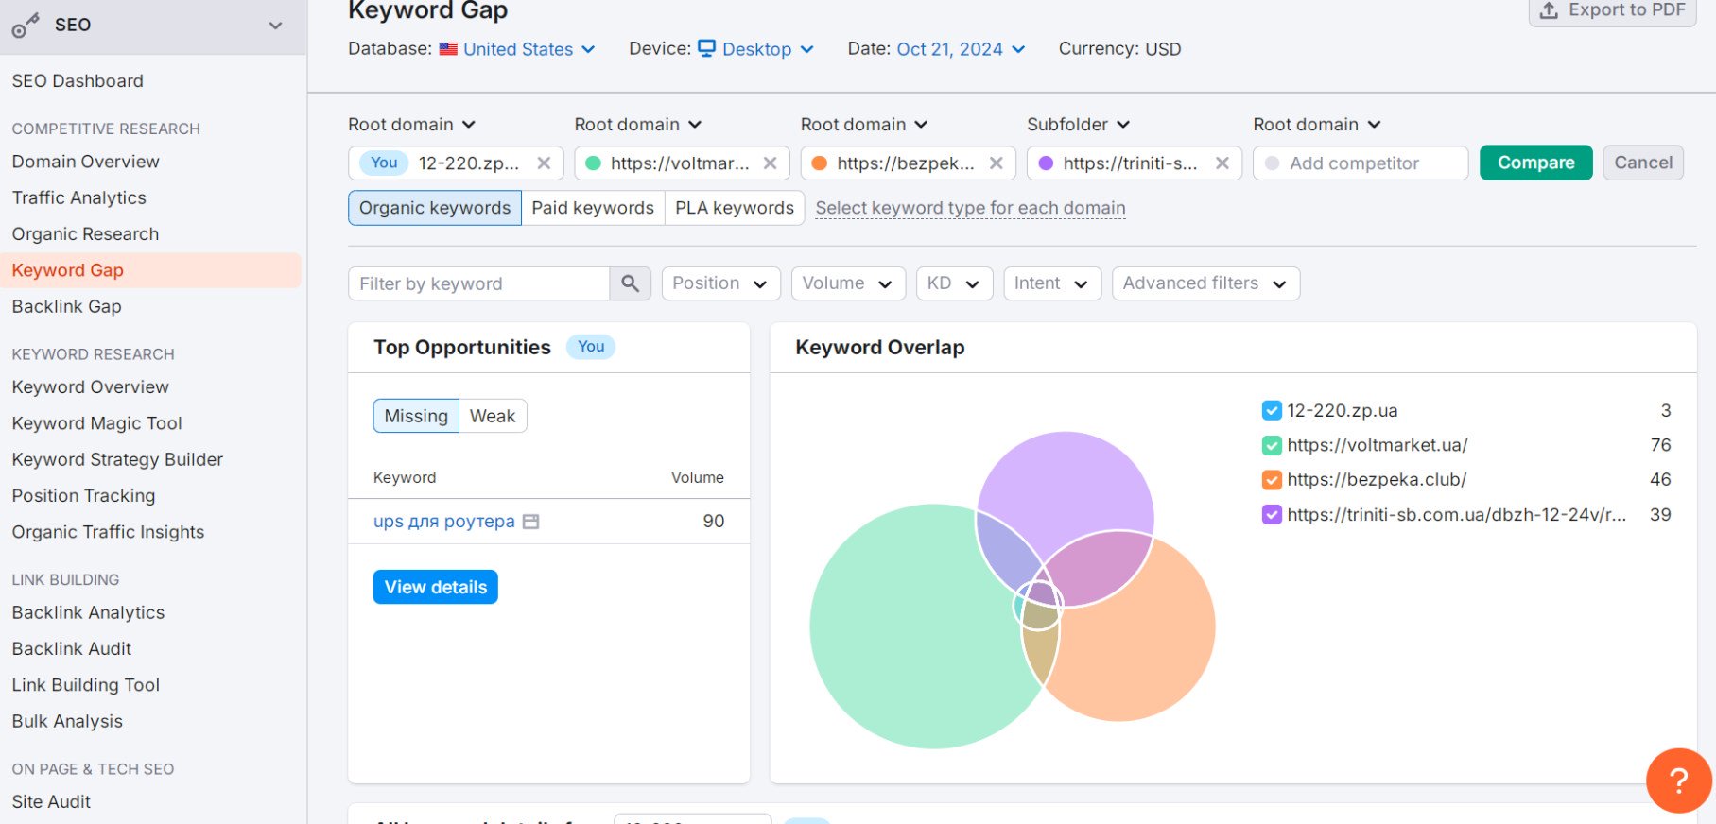Go to Position Tracking
The width and height of the screenshot is (1716, 824).
(x=83, y=496)
